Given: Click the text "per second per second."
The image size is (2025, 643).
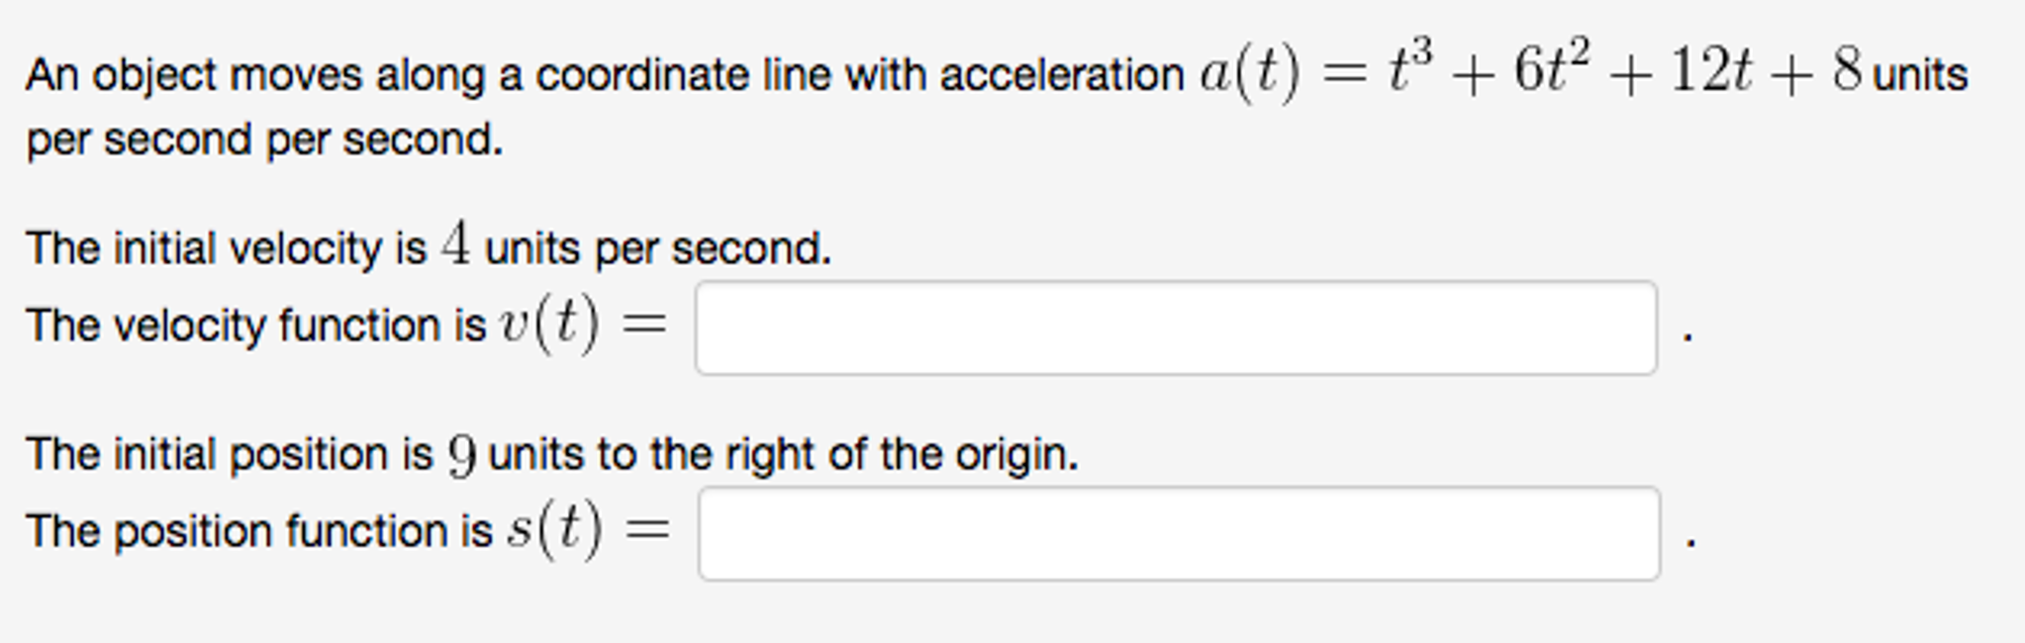Looking at the screenshot, I should coord(264,139).
